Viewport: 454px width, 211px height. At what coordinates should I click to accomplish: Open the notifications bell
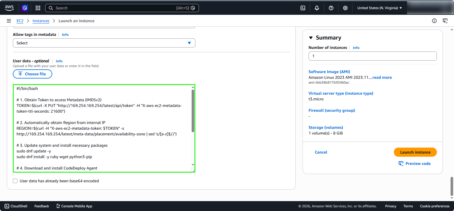pos(317,8)
